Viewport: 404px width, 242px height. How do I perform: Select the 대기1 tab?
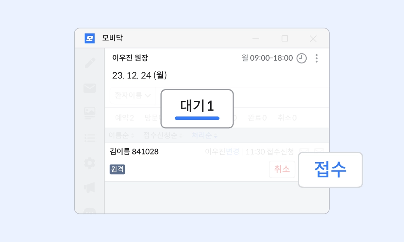[197, 109]
